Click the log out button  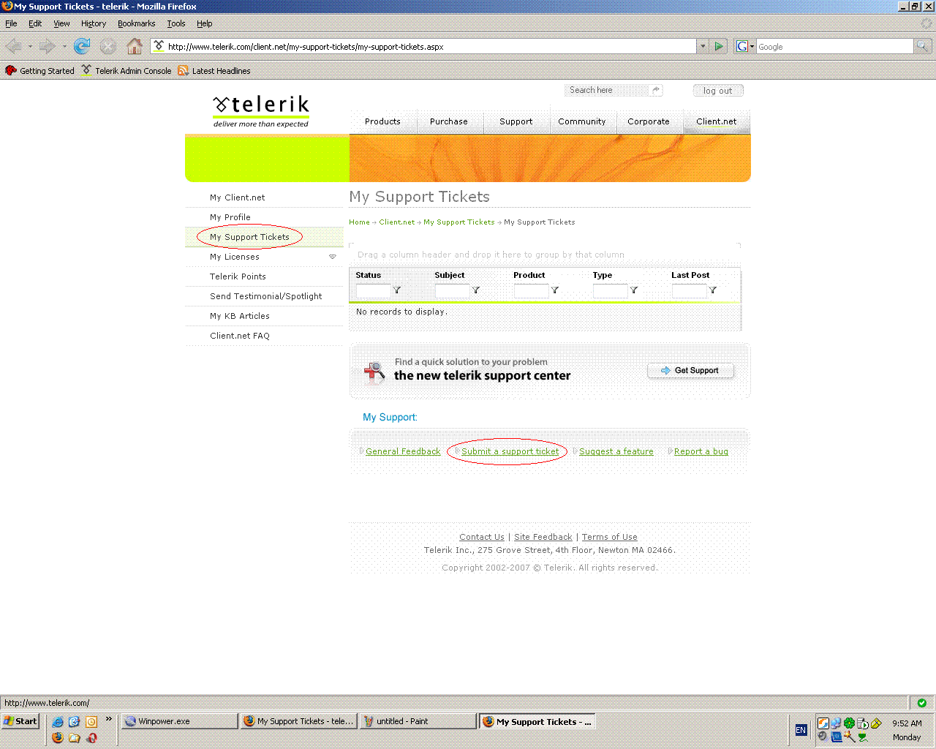(x=718, y=91)
